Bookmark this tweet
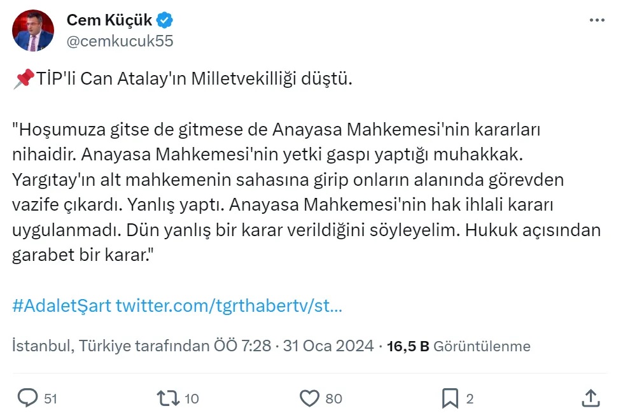The height and width of the screenshot is (420, 623). coord(450,398)
